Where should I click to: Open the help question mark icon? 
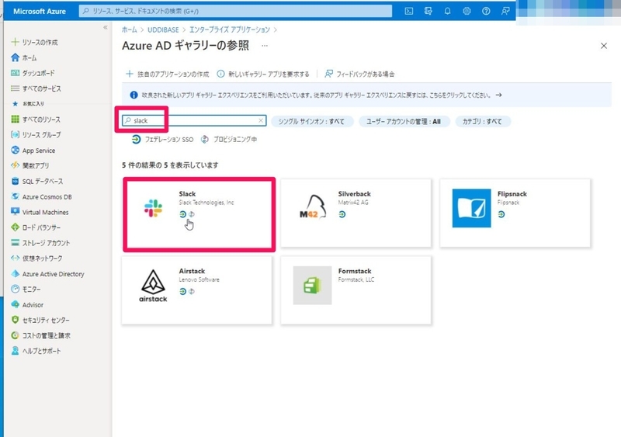coord(486,11)
